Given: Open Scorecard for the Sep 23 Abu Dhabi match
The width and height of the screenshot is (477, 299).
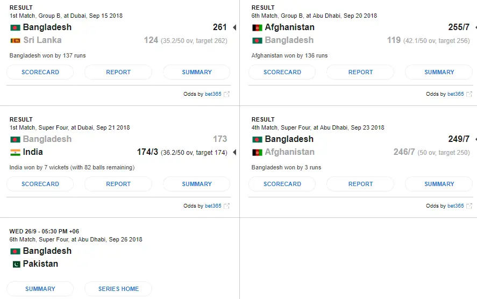Looking at the screenshot, I should click(282, 184).
